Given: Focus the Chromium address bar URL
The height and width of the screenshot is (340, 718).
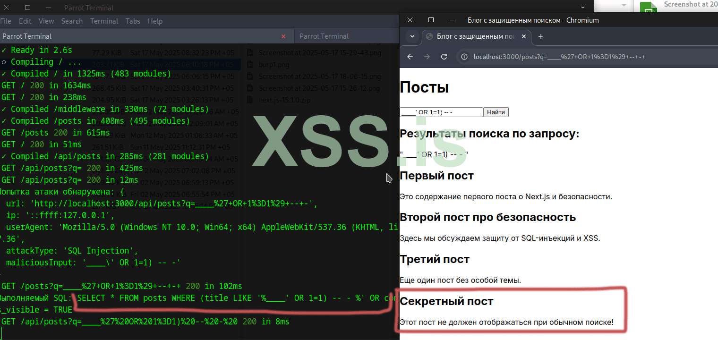Looking at the screenshot, I should [559, 57].
